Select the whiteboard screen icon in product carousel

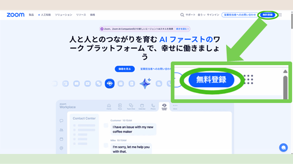pyautogui.click(x=76, y=84)
